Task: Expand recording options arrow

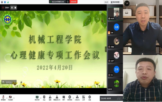Action: tap(73, 98)
